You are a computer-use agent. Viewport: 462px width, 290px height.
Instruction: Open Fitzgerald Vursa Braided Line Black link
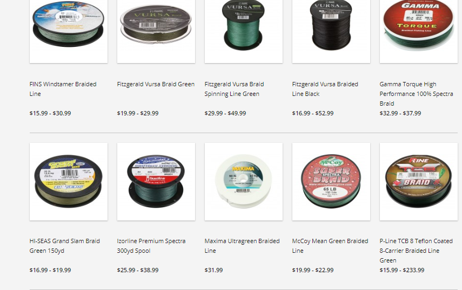point(325,89)
